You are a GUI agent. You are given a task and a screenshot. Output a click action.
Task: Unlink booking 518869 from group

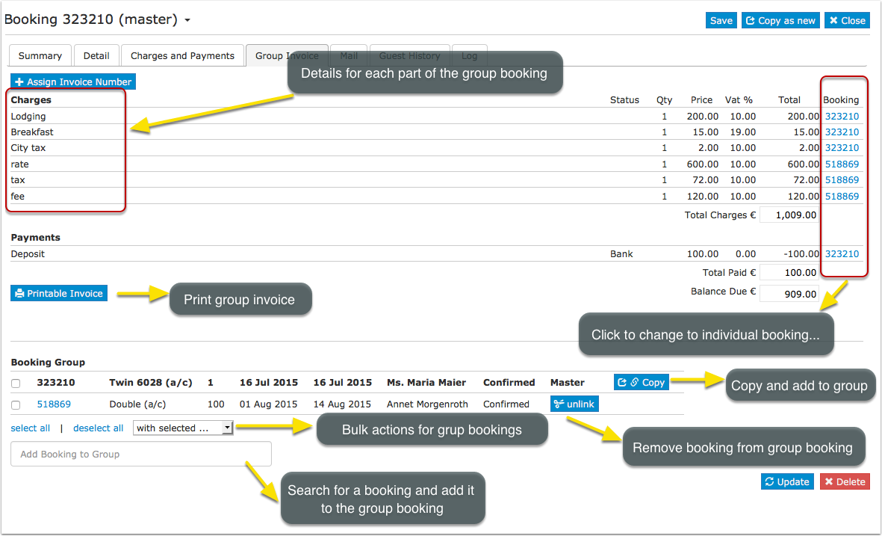click(574, 404)
